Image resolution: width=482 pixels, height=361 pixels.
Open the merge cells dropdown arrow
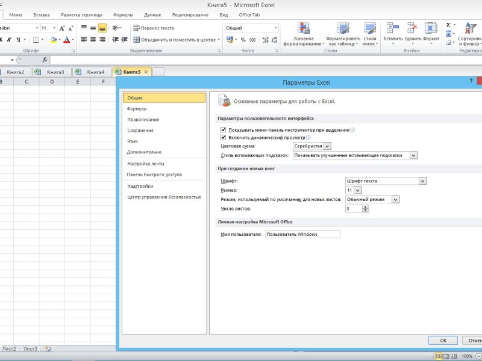coord(219,40)
